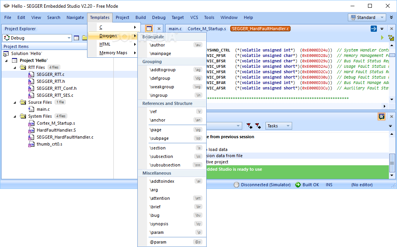
Task: Click the output panel scrollbar thumb
Action: [392, 163]
